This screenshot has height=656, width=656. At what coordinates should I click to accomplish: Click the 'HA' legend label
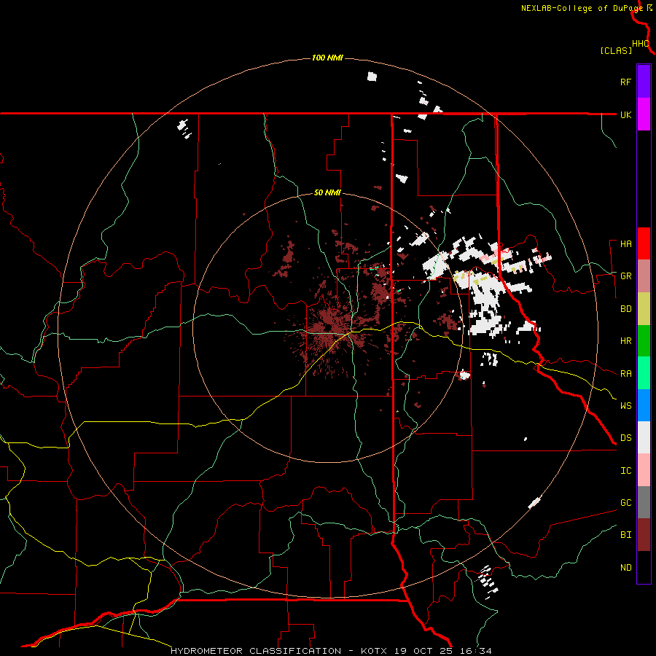point(625,244)
